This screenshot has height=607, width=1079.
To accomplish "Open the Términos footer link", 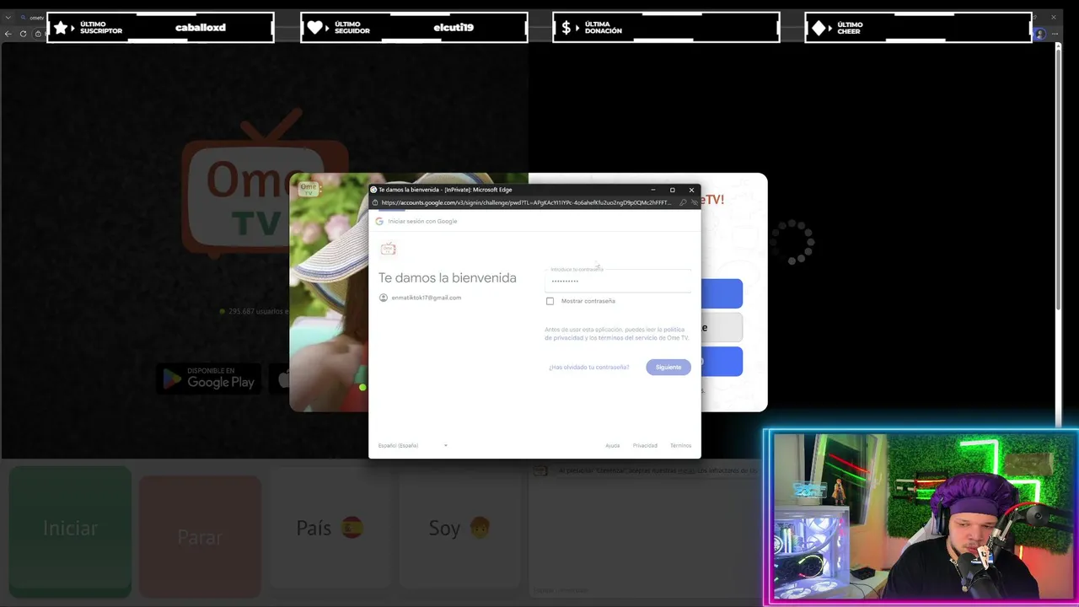I will point(680,445).
